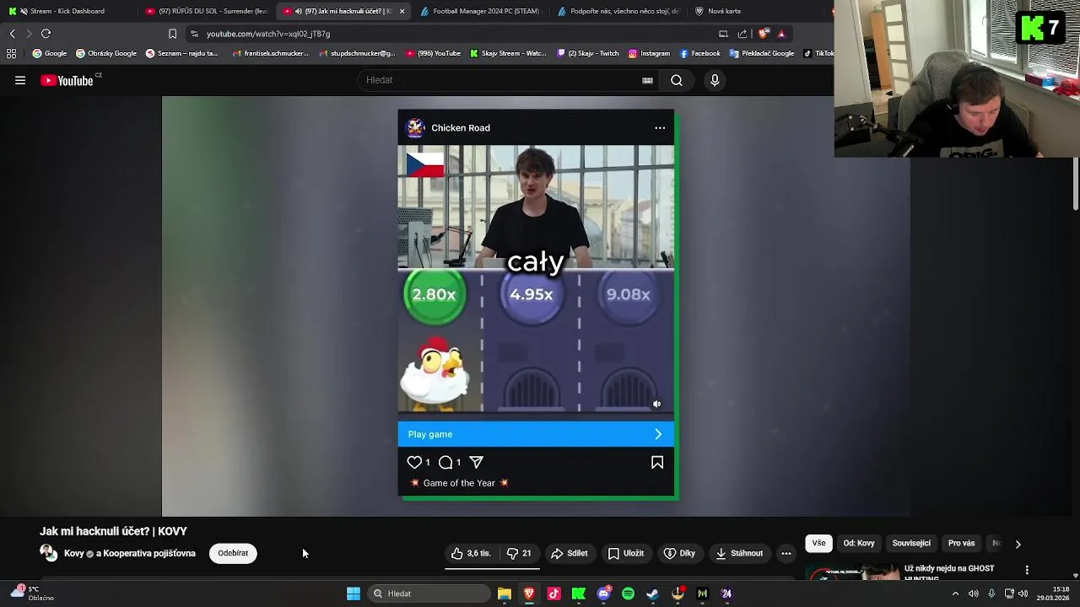The width and height of the screenshot is (1080, 607).
Task: Open site settings icon beside the URL
Action: tap(194, 34)
